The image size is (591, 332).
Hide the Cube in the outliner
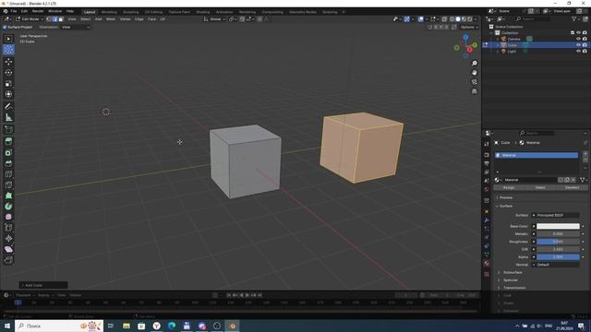click(x=578, y=45)
